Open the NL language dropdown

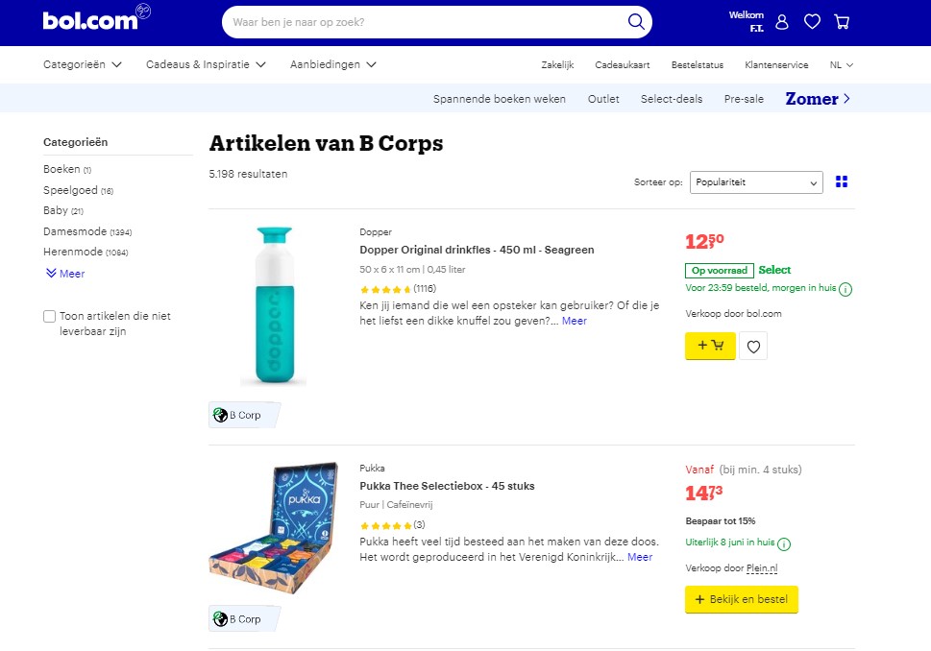[842, 65]
